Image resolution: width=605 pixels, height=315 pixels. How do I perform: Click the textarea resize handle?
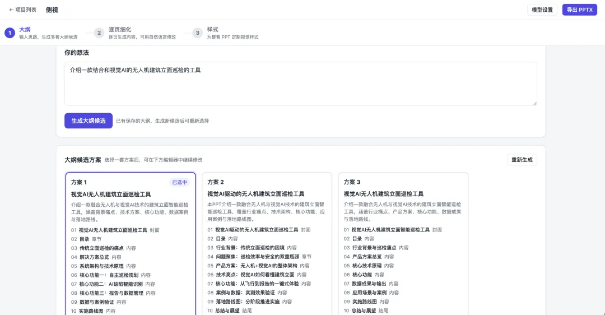point(535,104)
